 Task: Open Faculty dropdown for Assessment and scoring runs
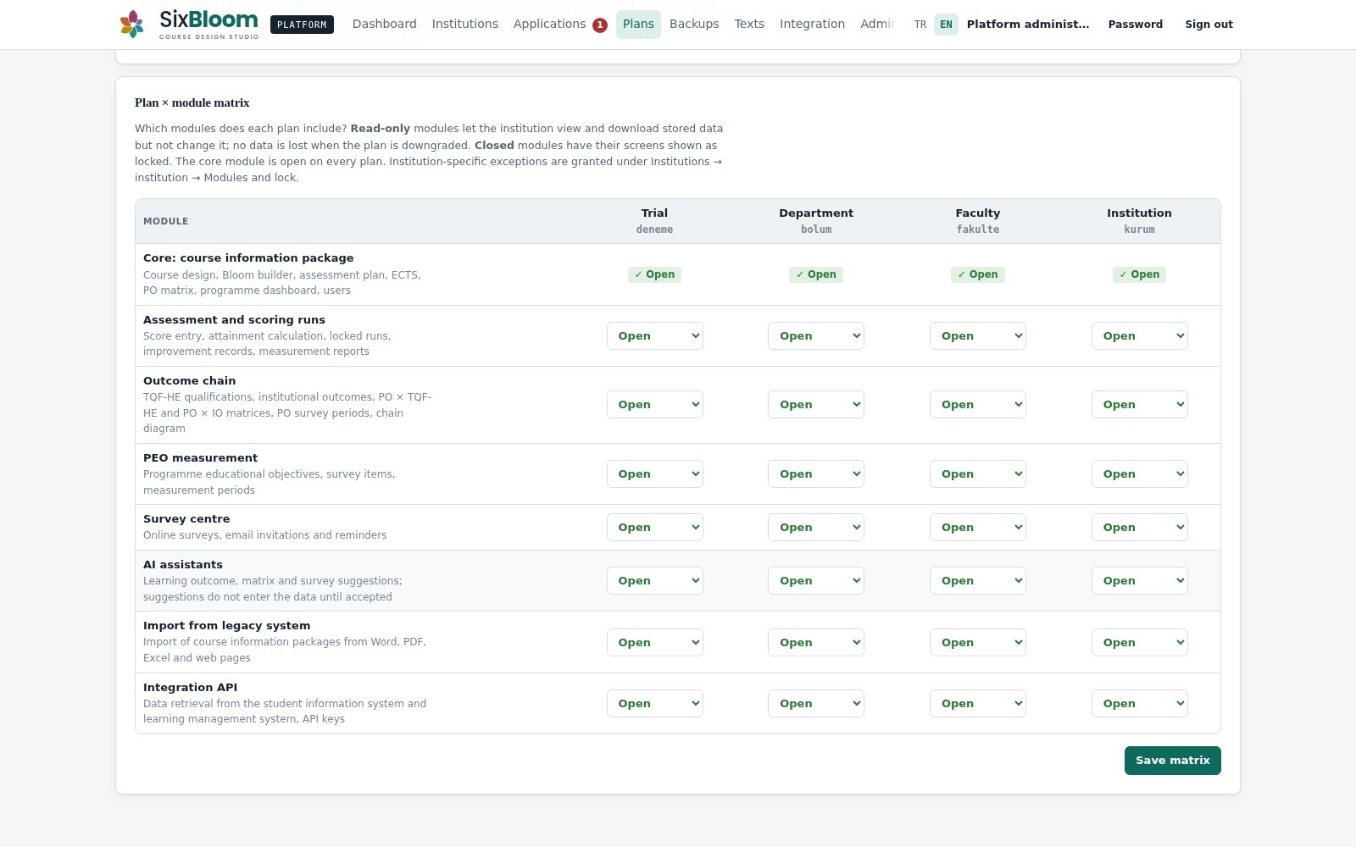(x=978, y=335)
